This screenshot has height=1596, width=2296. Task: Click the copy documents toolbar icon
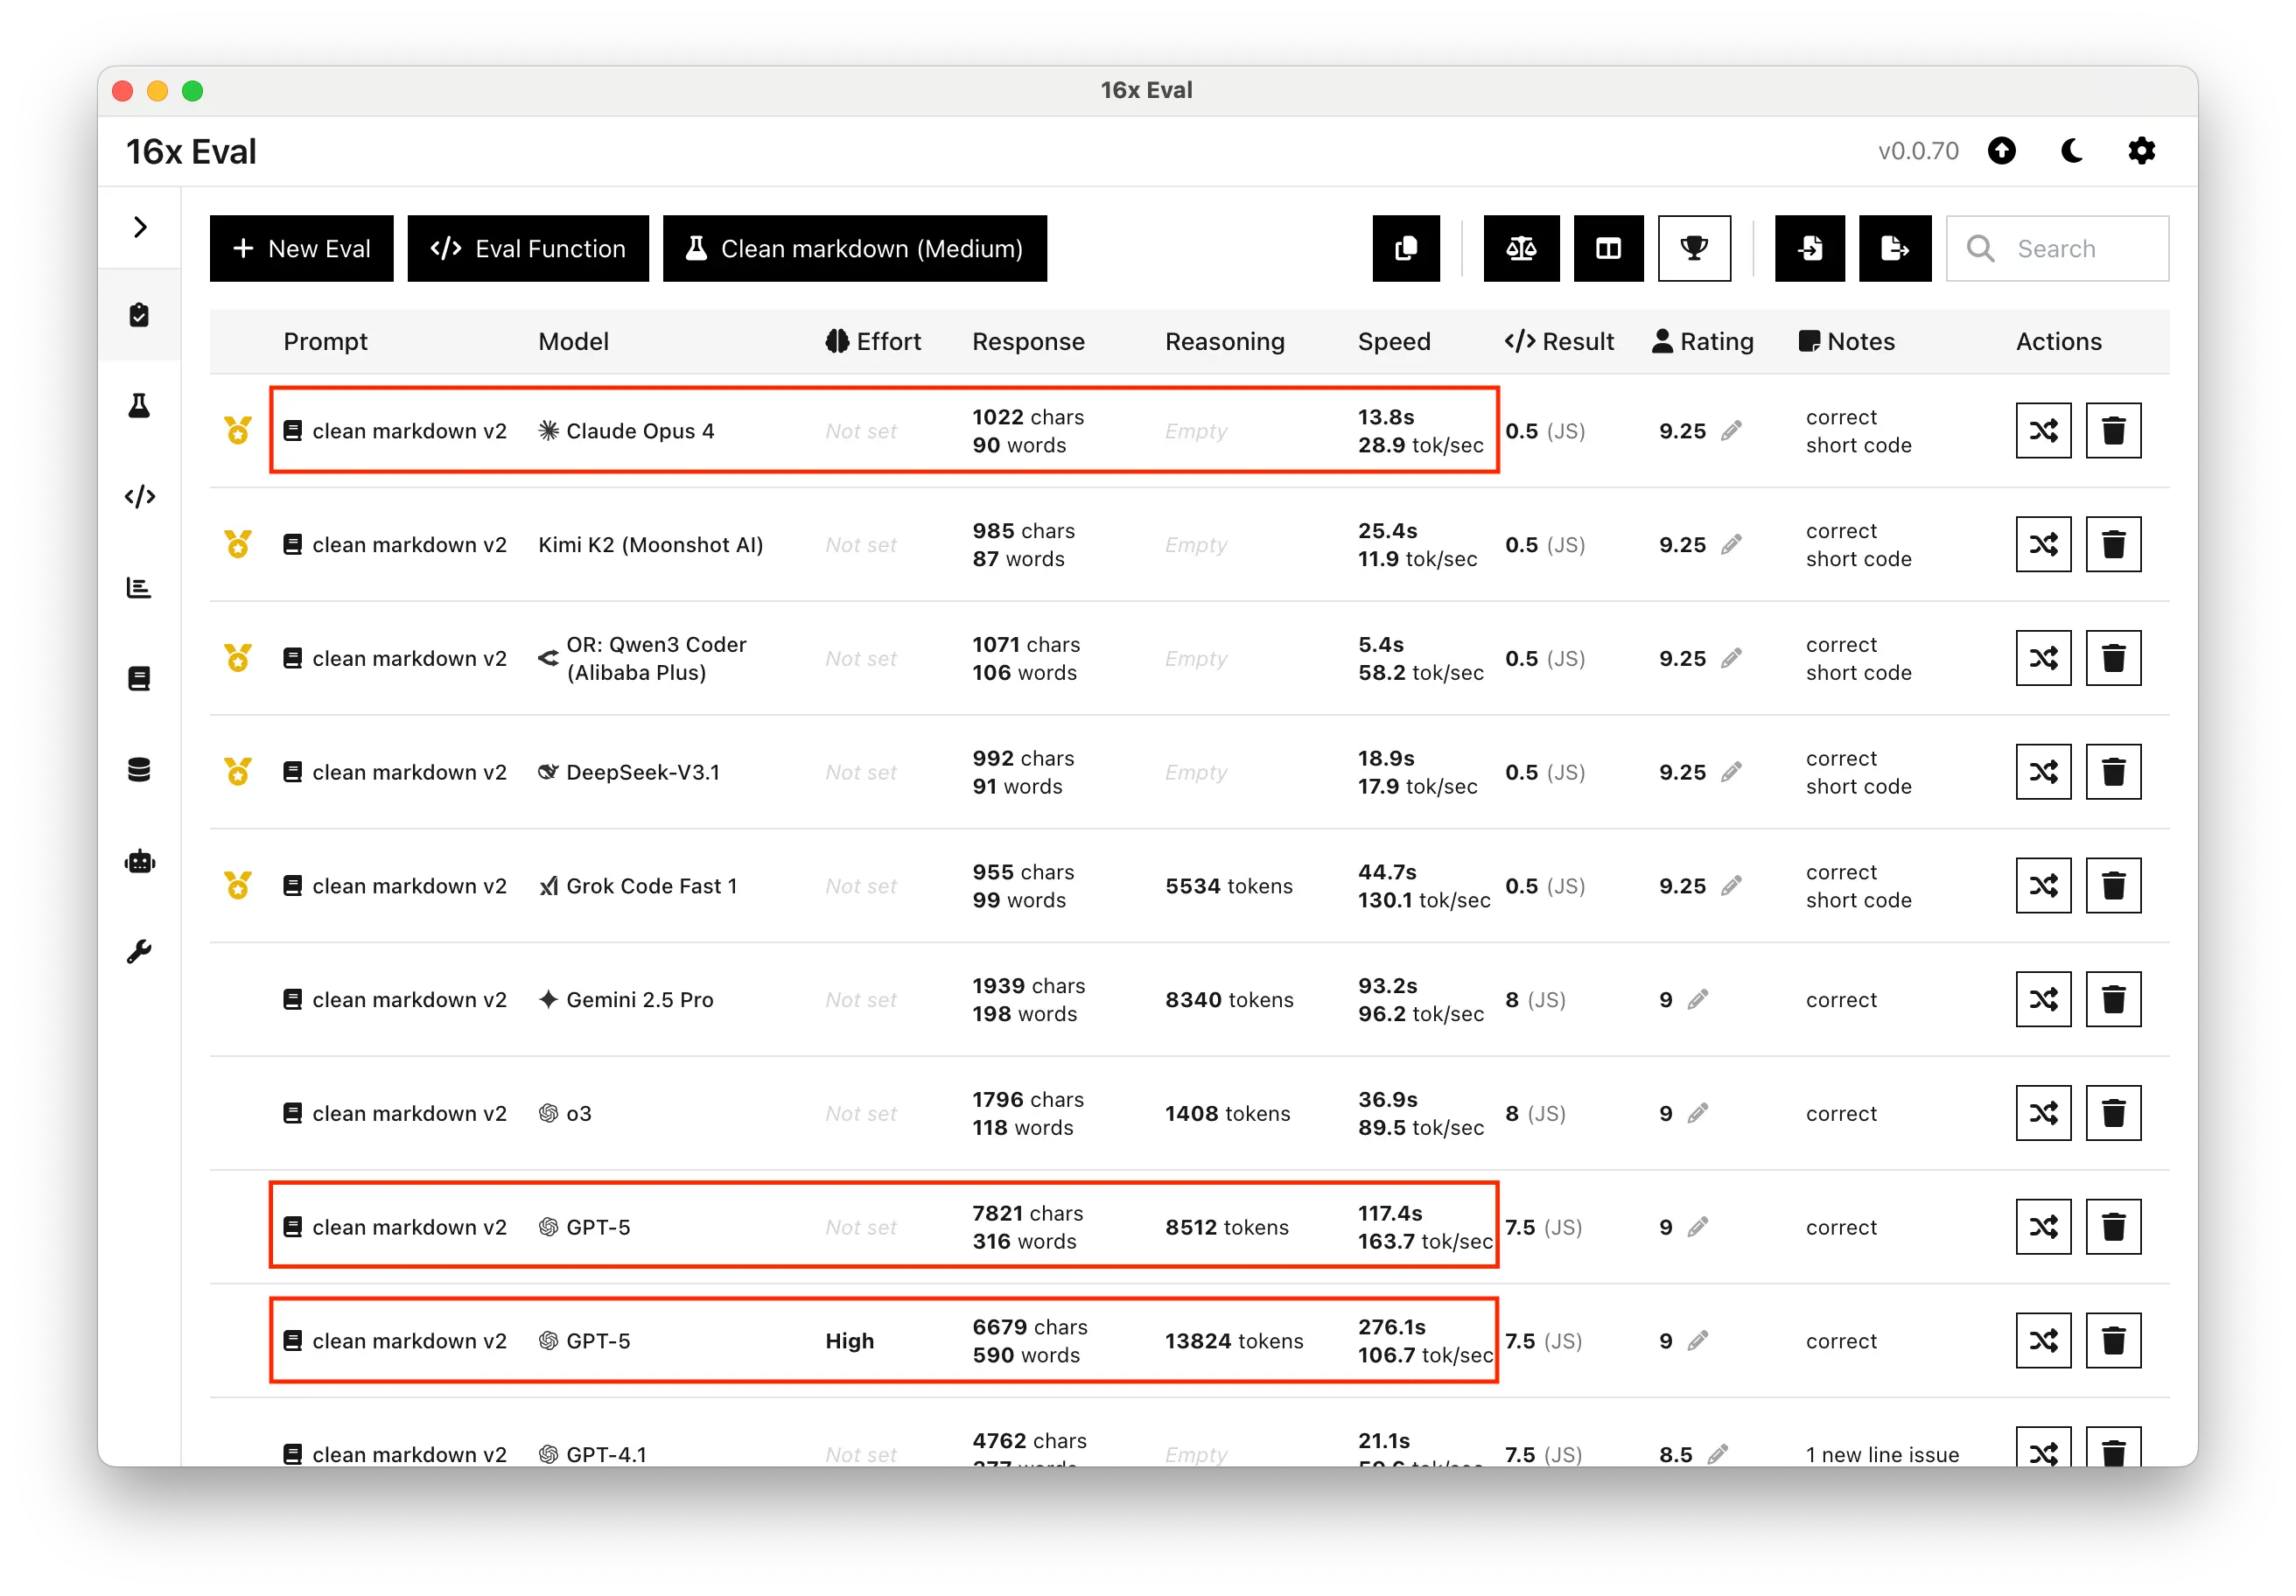point(1406,248)
